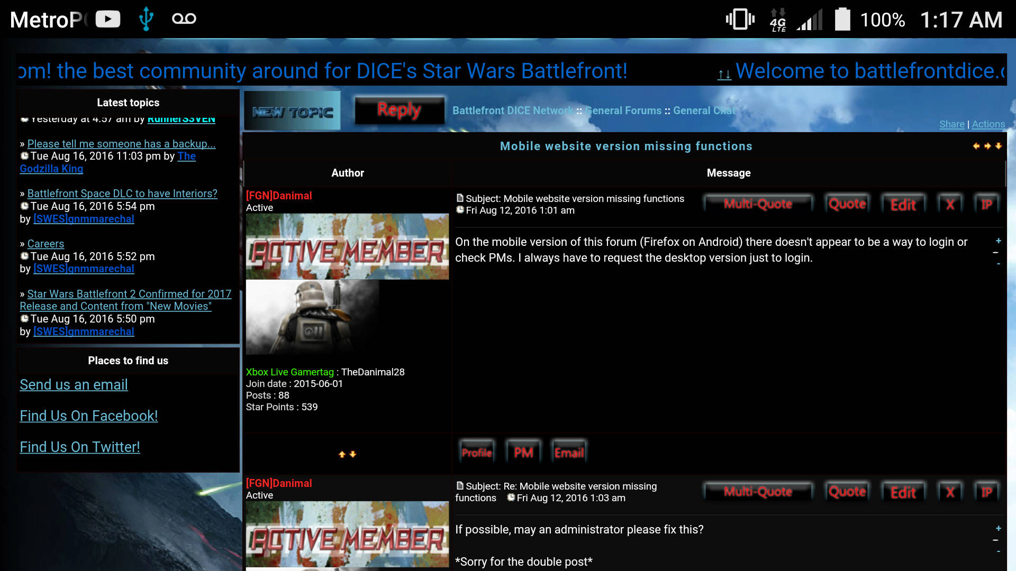
Task: Click the PM icon on author profile
Action: pyautogui.click(x=523, y=452)
